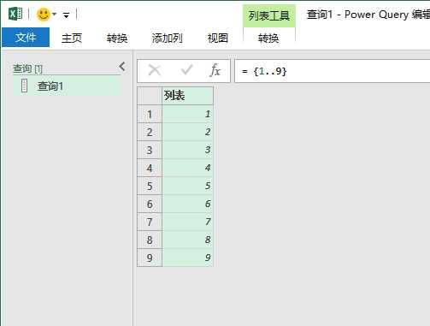Select 转换 tab under 列表工具
This screenshot has height=326, width=430.
tap(268, 38)
